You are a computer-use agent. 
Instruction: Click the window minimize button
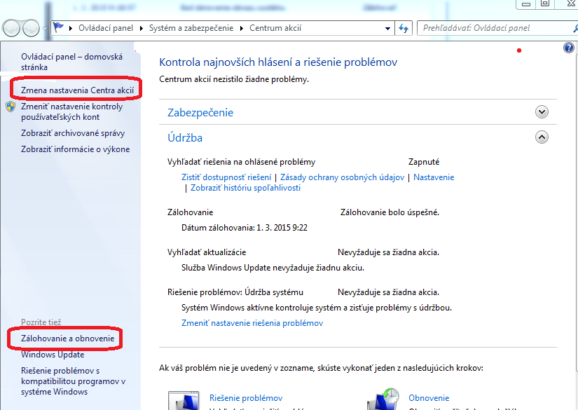click(x=526, y=4)
